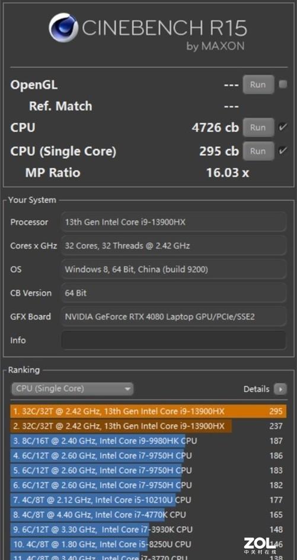The image size is (297, 560).
Task: Toggle the OpenGL test checkbox
Action: coord(283,85)
